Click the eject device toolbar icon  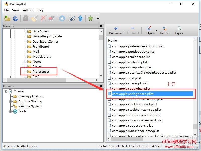tap(62, 18)
